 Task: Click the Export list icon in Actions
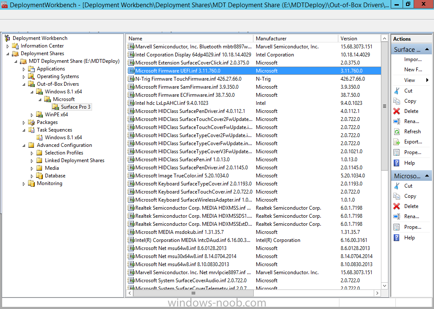click(x=397, y=142)
